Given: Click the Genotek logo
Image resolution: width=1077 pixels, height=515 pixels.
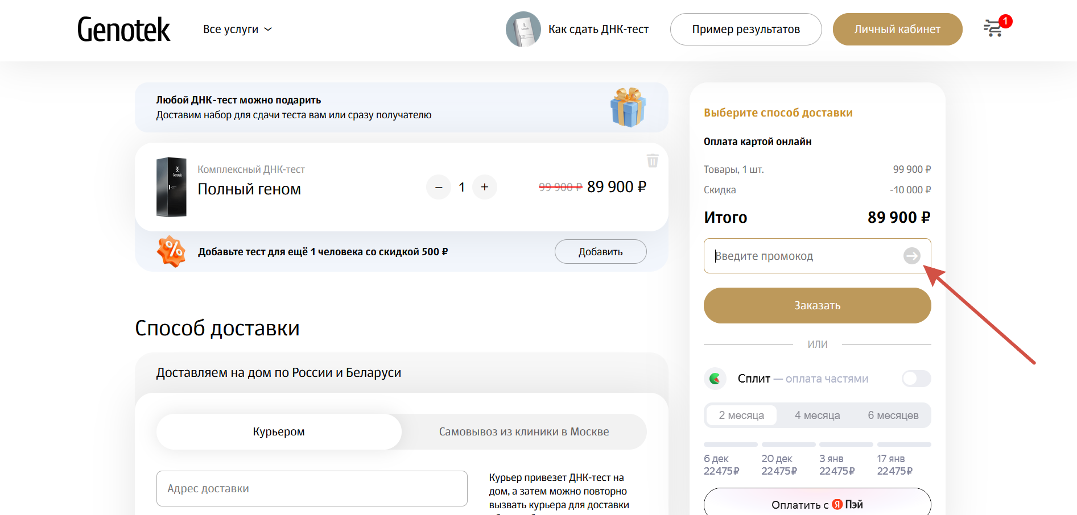Looking at the screenshot, I should click(x=123, y=30).
